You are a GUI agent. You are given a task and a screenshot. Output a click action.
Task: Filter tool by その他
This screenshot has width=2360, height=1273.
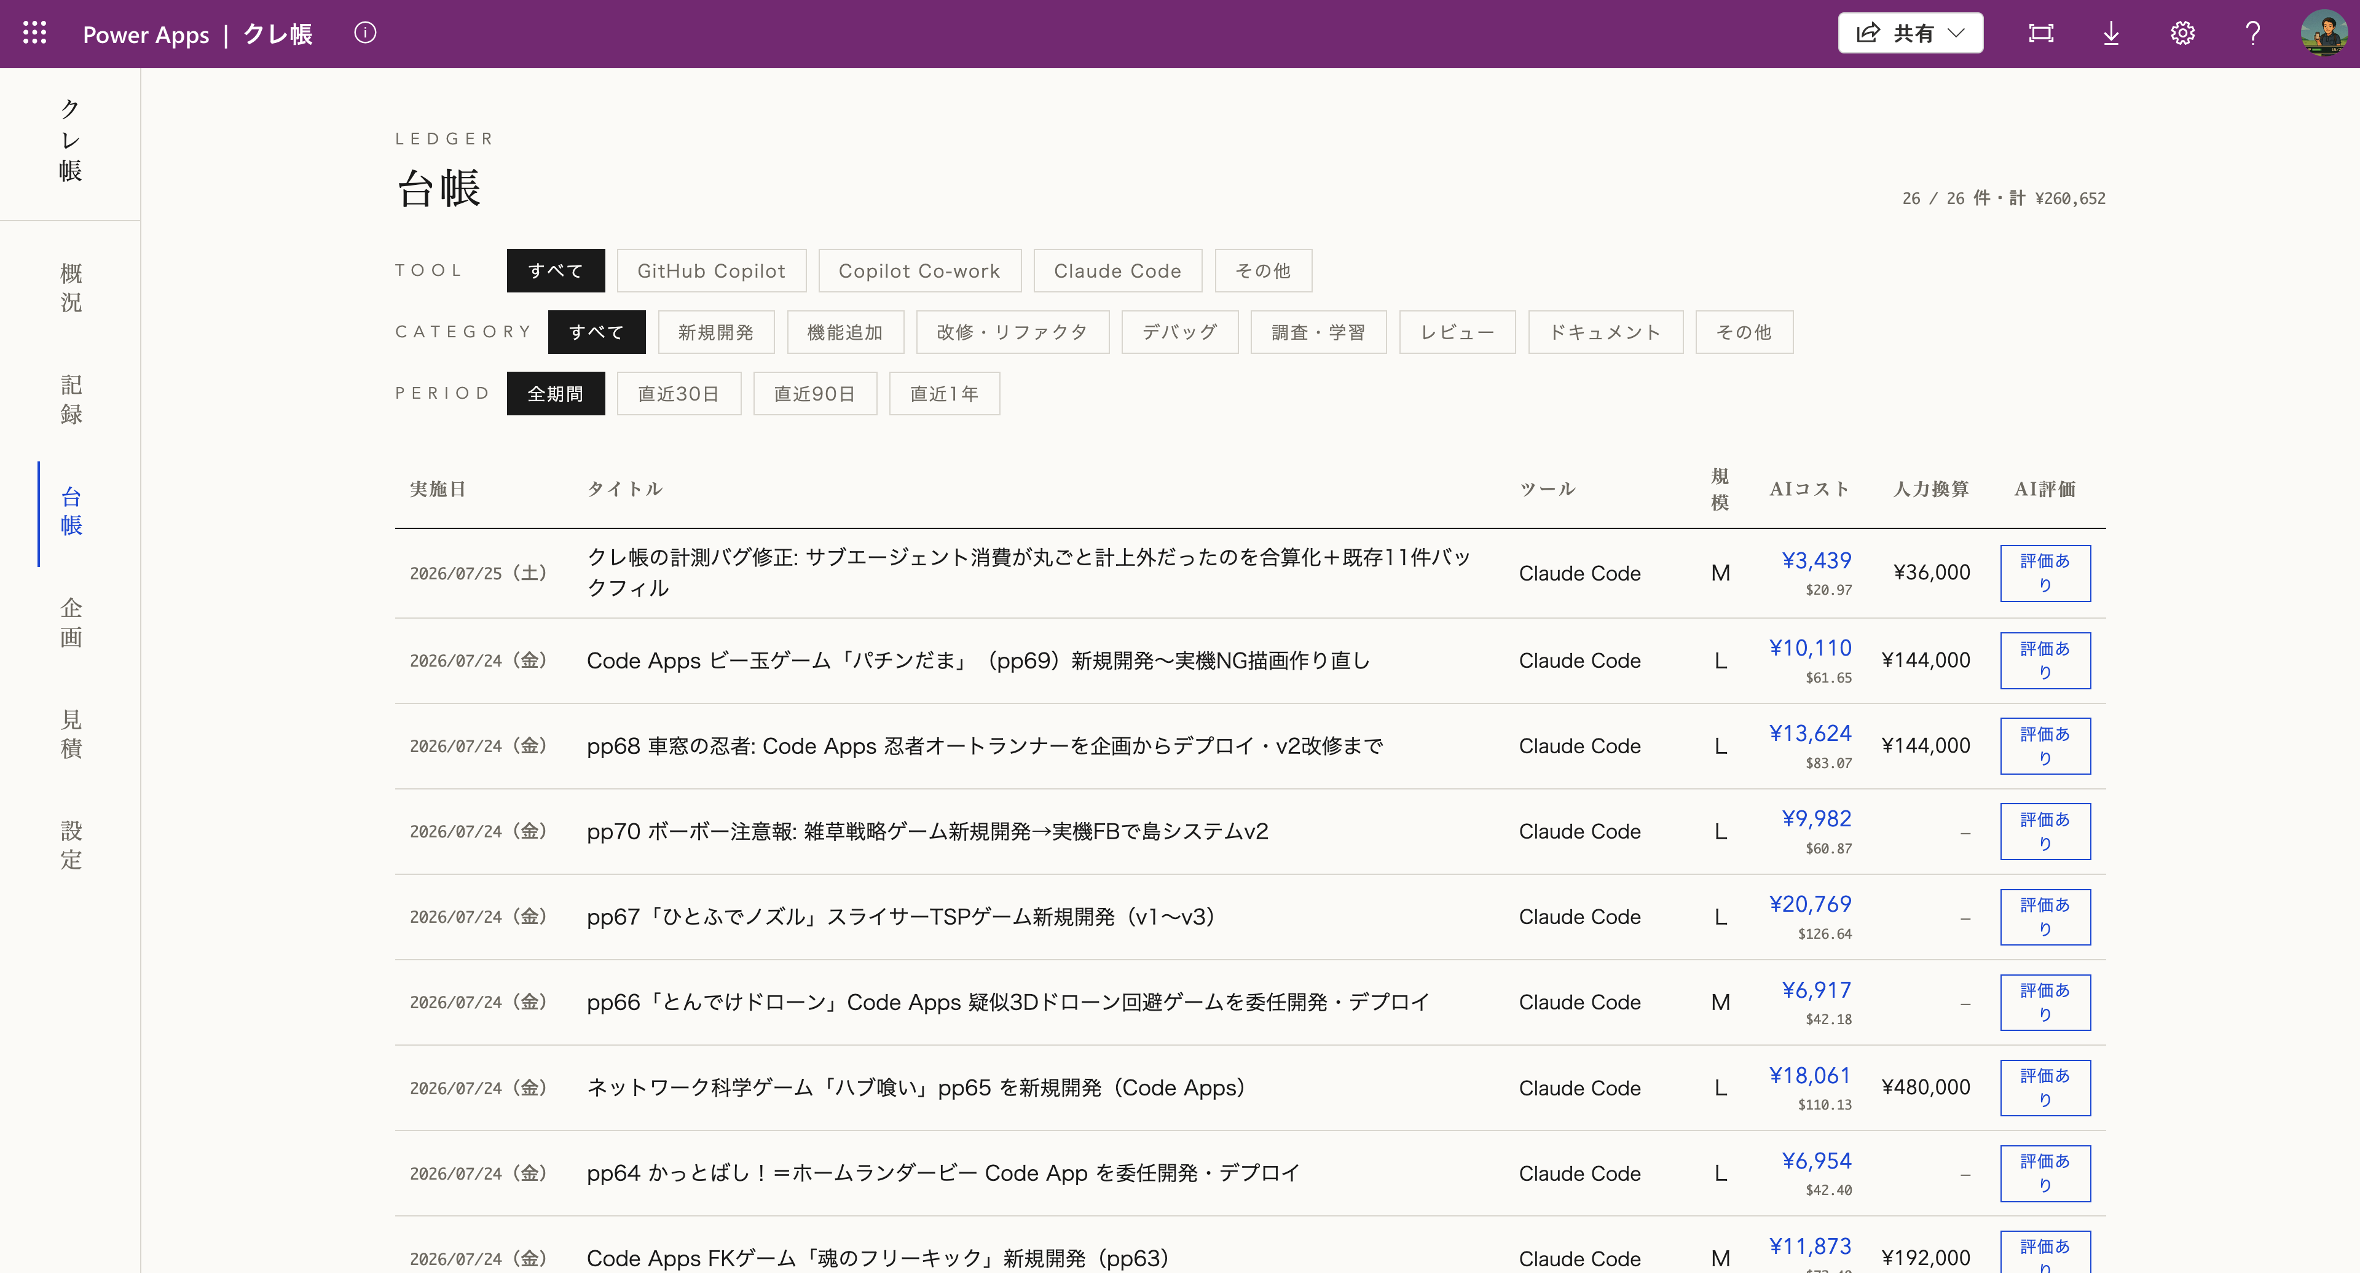pos(1262,271)
